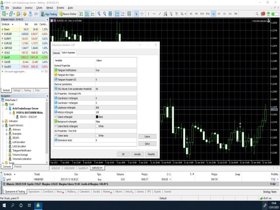Open the Visualizza menu

click(17, 8)
